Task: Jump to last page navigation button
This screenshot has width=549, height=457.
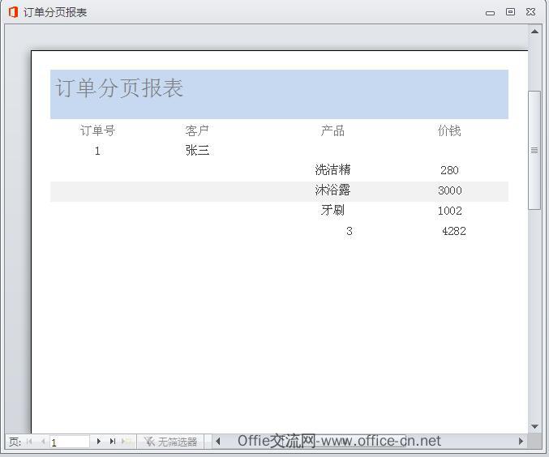Action: [113, 442]
